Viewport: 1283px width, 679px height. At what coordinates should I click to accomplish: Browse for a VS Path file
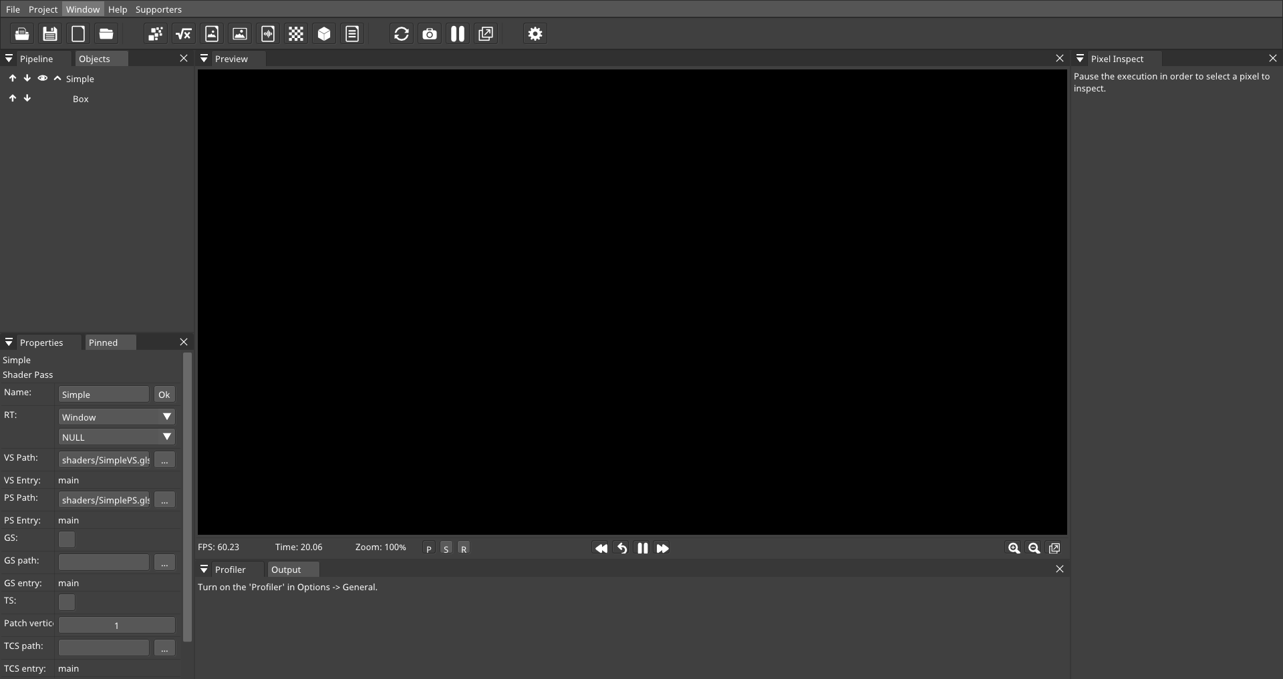point(164,460)
